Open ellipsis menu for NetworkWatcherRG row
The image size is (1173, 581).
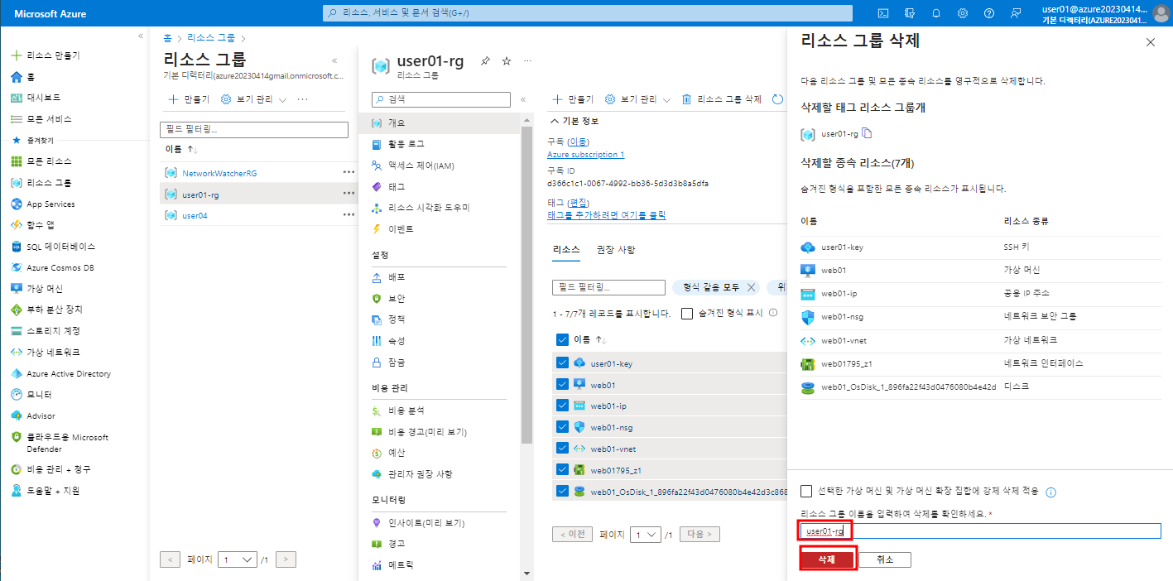click(x=349, y=172)
